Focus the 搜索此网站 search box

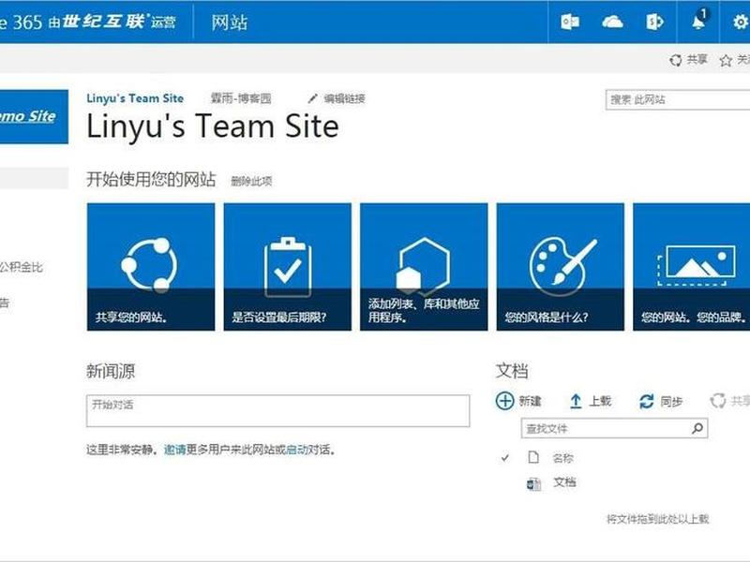(677, 100)
